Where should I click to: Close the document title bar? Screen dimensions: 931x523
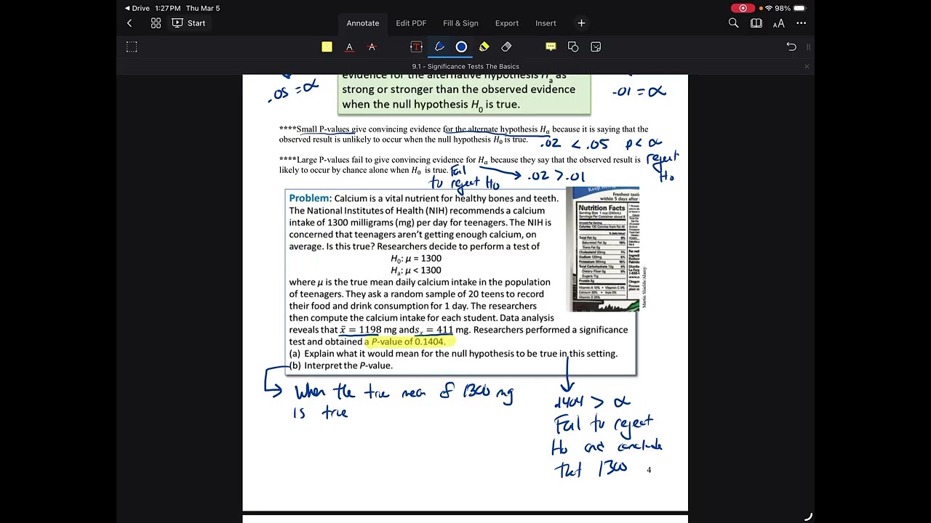[807, 66]
